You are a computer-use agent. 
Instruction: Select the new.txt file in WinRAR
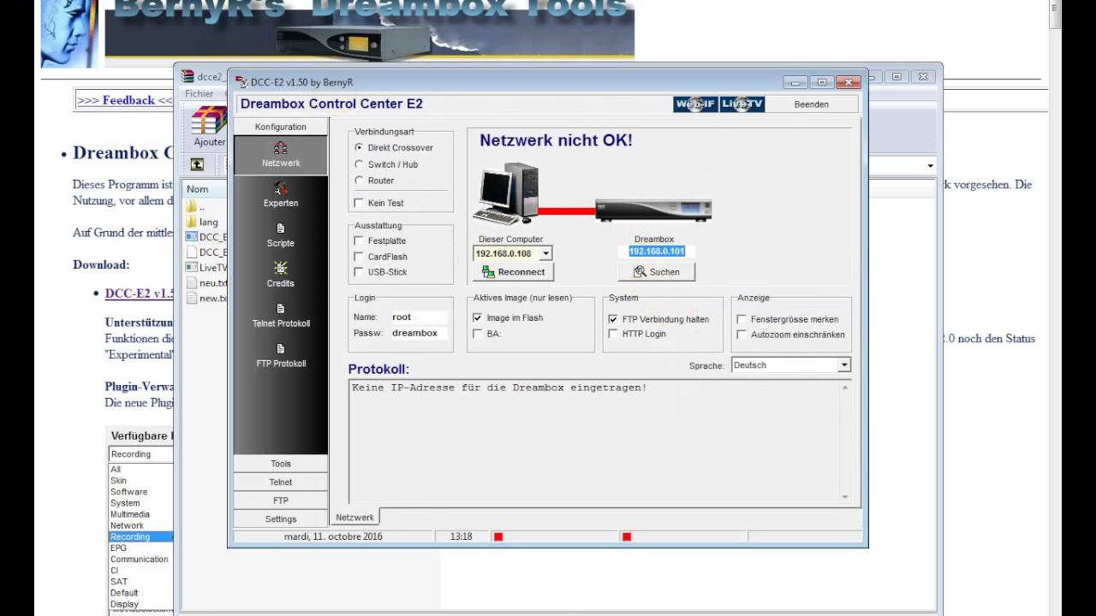tap(206, 299)
